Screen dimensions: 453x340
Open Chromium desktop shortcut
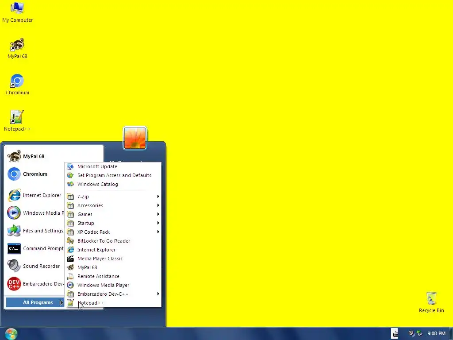coord(17,85)
